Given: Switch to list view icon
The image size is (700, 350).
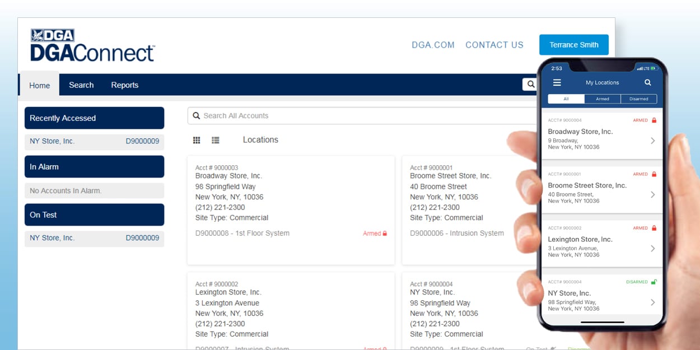Looking at the screenshot, I should pos(216,140).
